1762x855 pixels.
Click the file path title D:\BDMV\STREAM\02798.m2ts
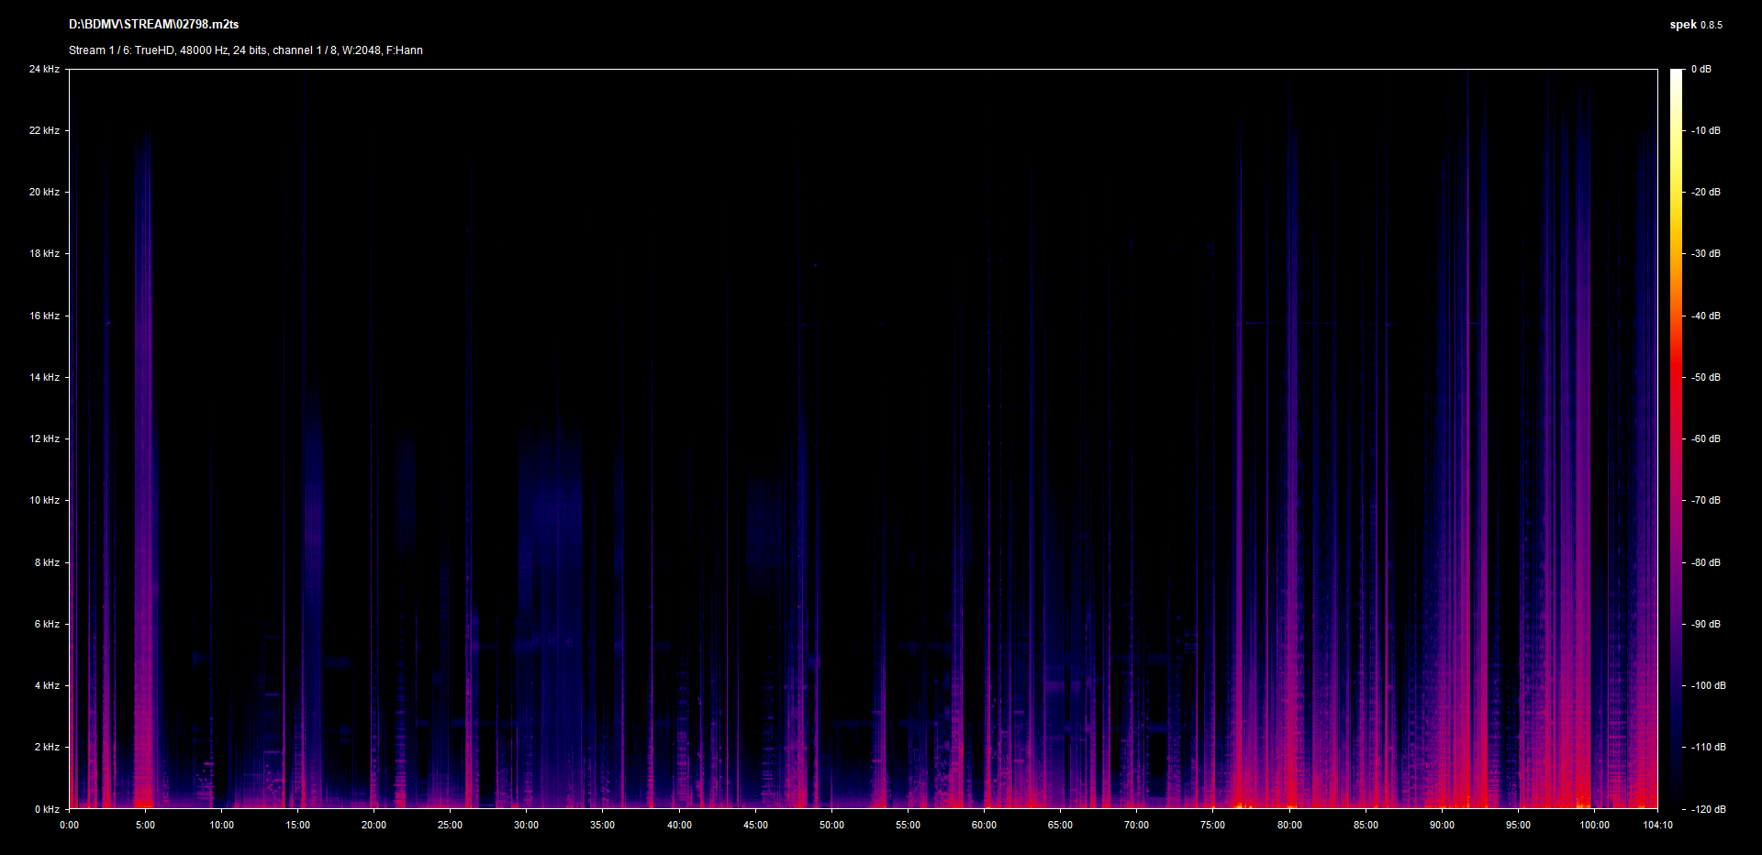click(x=153, y=25)
